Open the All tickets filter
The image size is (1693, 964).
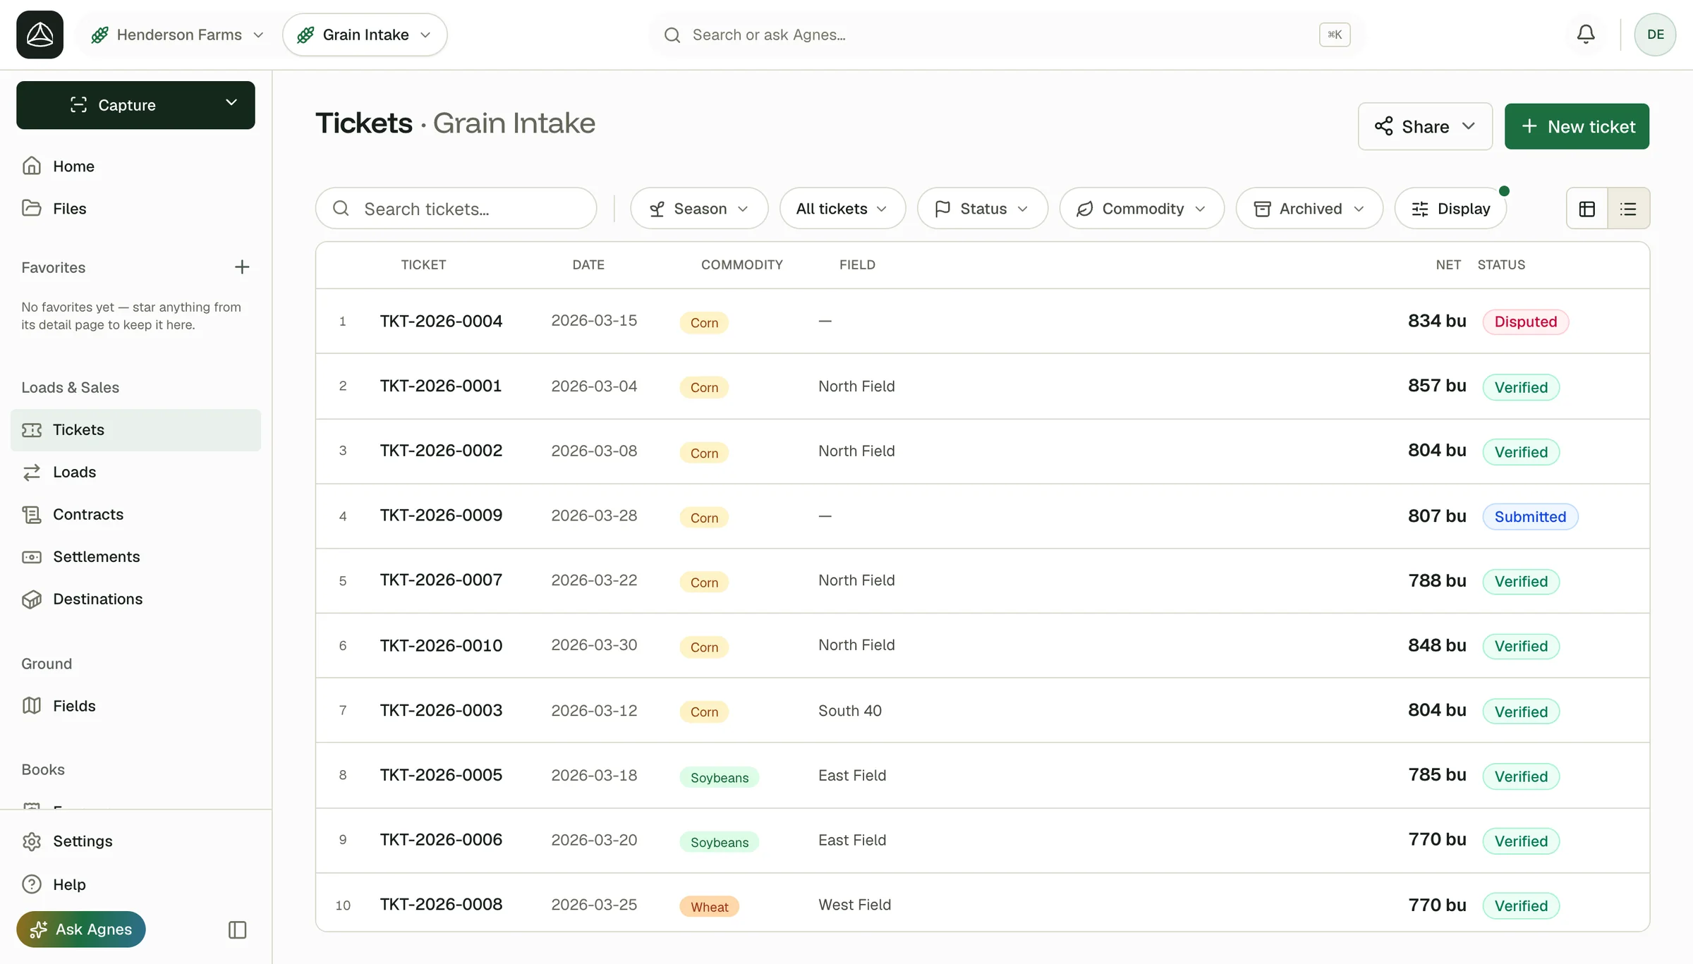coord(842,209)
